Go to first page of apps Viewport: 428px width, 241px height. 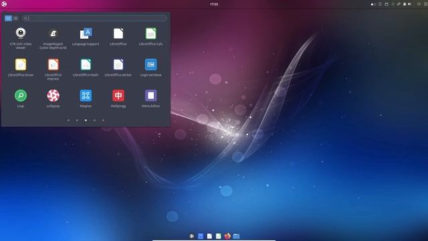click(x=68, y=120)
